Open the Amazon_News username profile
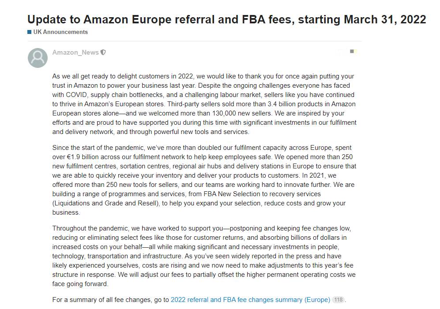 coord(75,52)
